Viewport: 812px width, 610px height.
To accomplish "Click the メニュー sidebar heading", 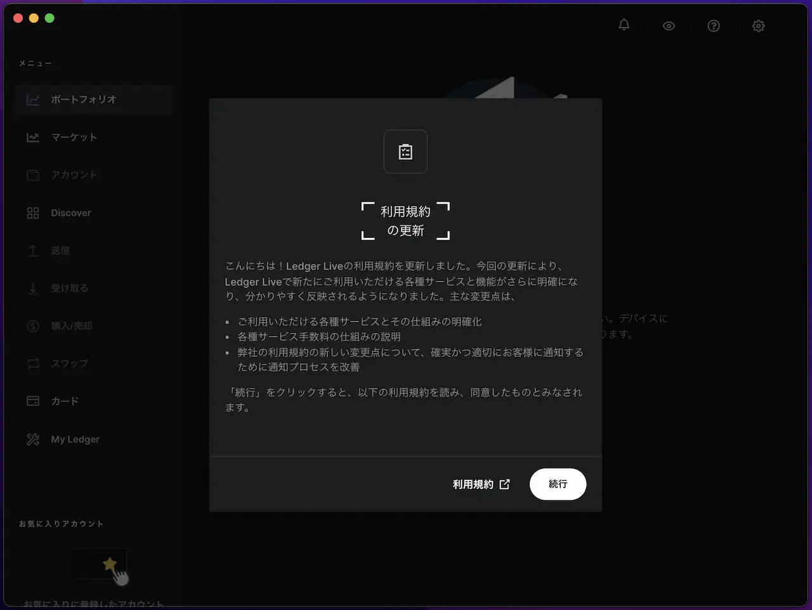I will (x=36, y=63).
